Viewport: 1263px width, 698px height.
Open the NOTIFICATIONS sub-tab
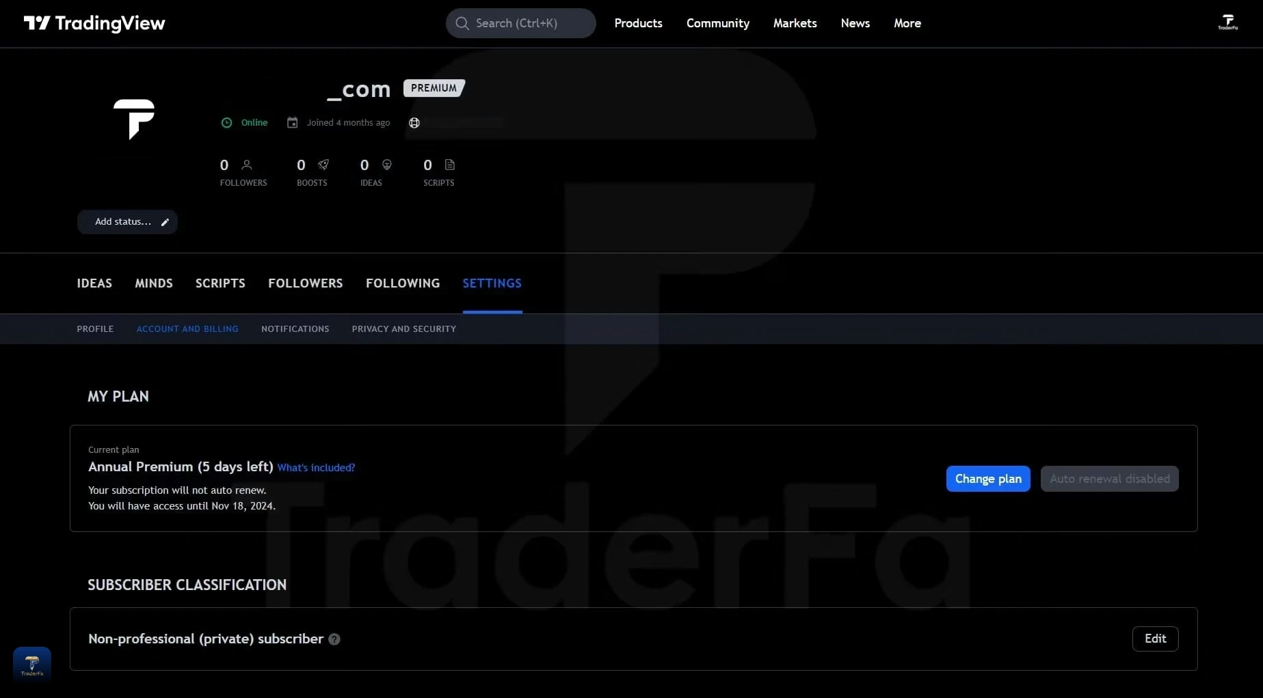coord(295,329)
